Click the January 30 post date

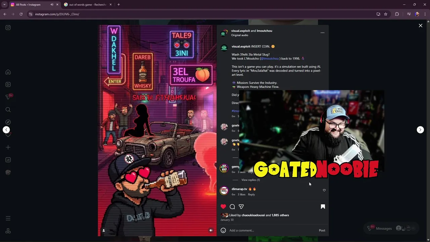click(227, 220)
